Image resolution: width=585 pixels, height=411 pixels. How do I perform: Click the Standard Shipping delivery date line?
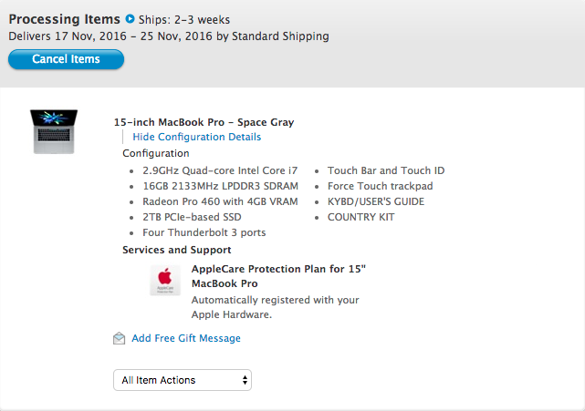(x=169, y=36)
